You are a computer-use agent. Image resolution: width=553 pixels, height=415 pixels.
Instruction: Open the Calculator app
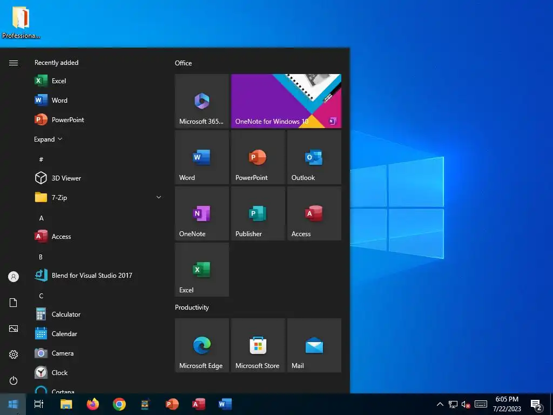point(99,314)
